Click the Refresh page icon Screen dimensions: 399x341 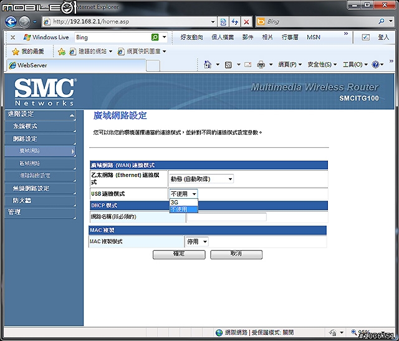[234, 22]
